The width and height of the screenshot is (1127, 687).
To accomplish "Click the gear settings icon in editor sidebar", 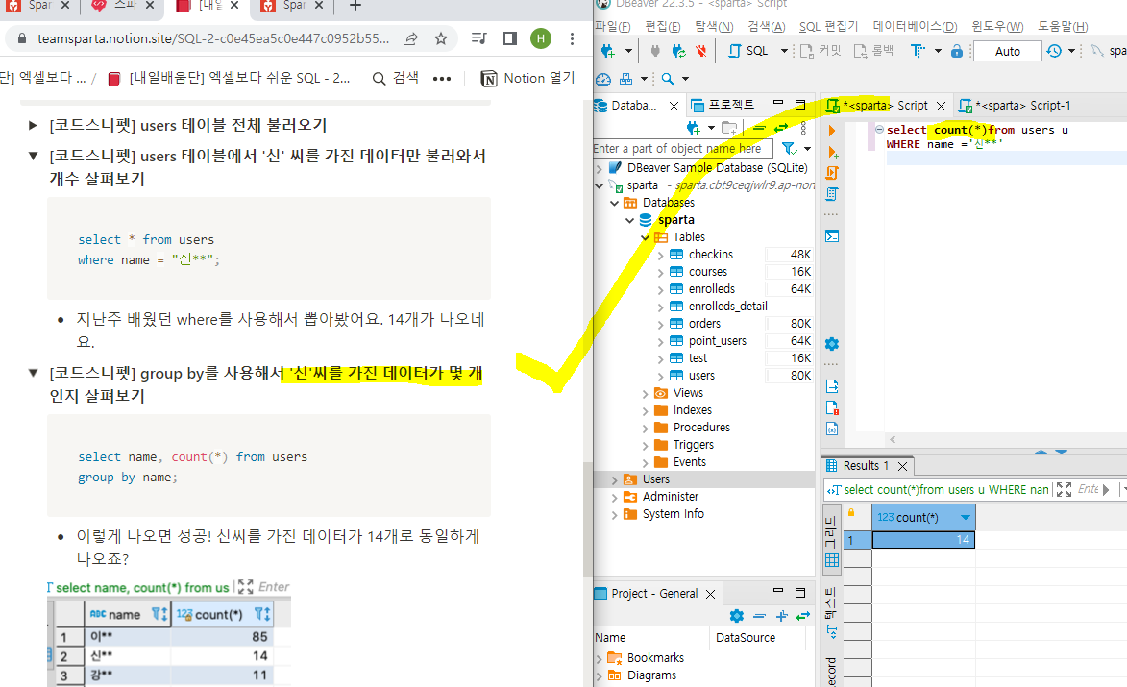I will [x=832, y=344].
